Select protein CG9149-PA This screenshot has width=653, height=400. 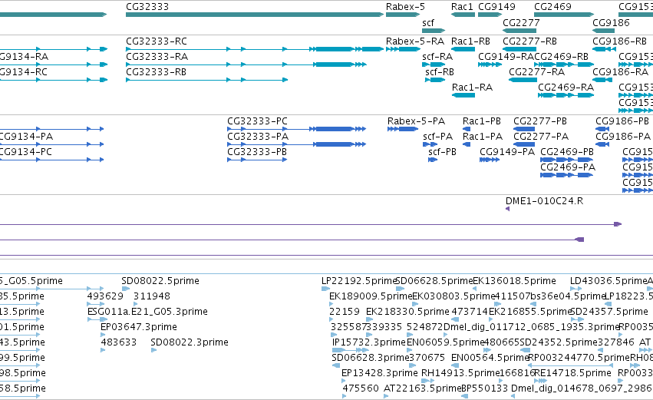click(507, 152)
